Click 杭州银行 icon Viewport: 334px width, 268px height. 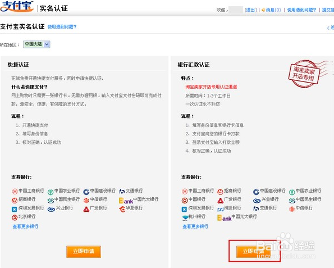click(185, 217)
